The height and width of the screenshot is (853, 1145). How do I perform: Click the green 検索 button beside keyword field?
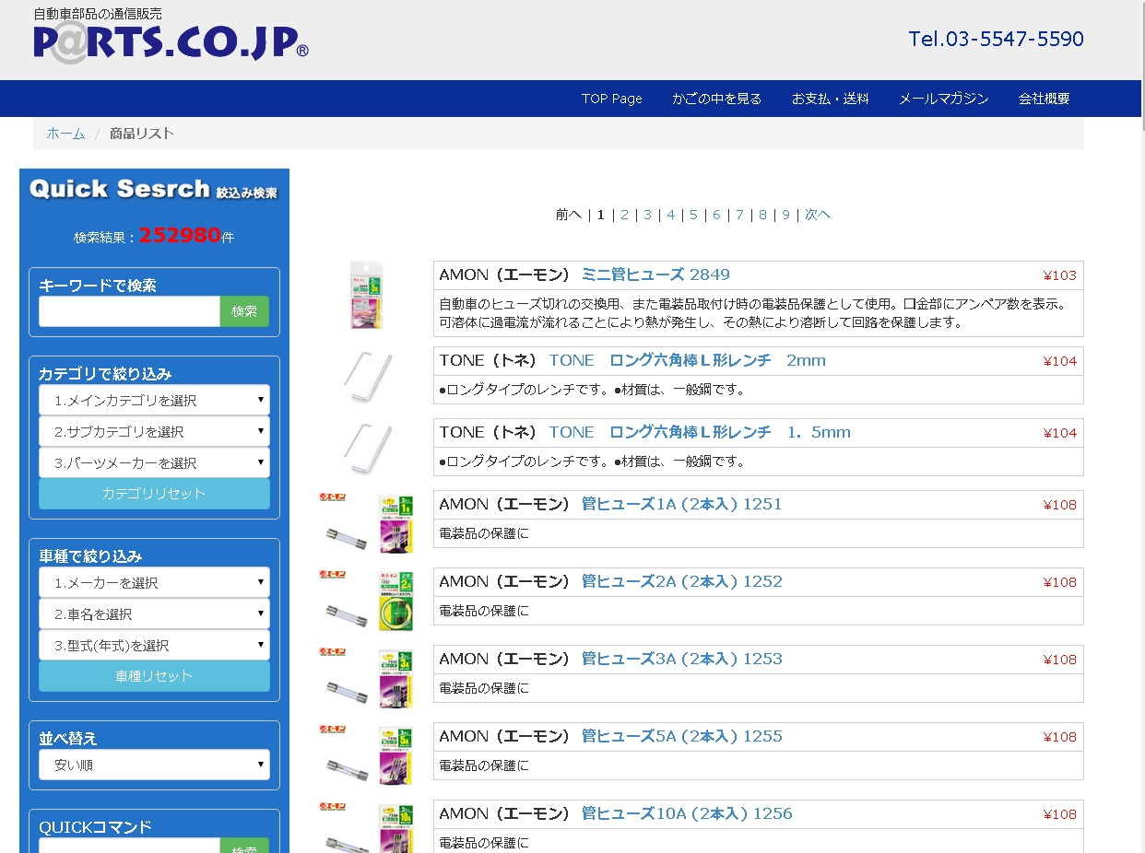point(244,311)
